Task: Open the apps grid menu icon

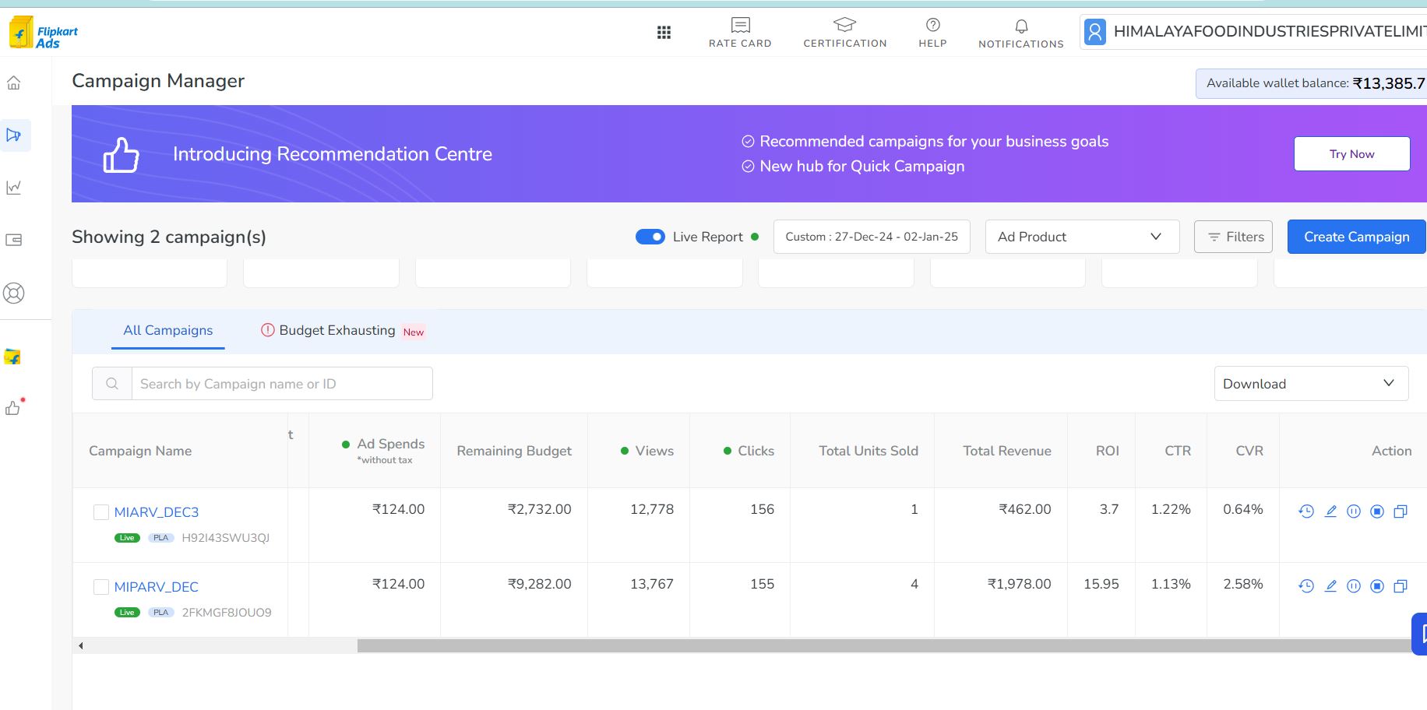Action: click(x=664, y=32)
